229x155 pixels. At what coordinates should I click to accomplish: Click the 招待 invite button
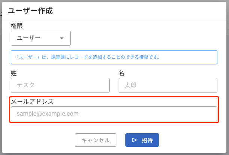[142, 140]
